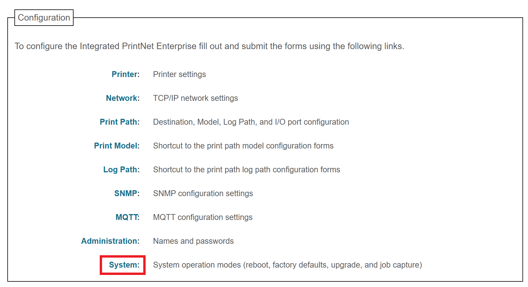Viewport: 528px width, 287px height.
Task: Click the 'TCP/IP network settings' description
Action: click(196, 98)
